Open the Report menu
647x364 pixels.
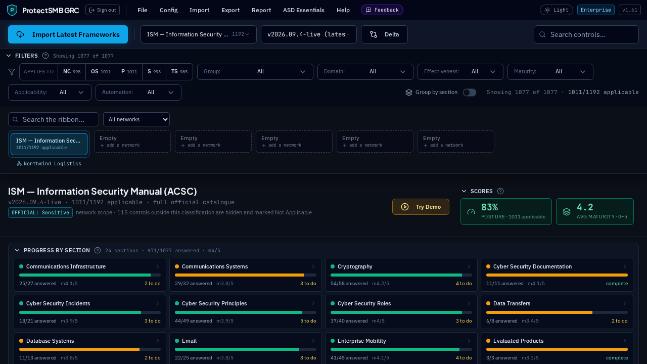[x=261, y=10]
